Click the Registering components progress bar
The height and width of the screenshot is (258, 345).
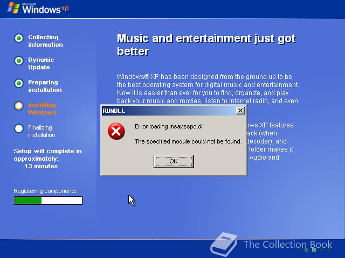tap(48, 200)
